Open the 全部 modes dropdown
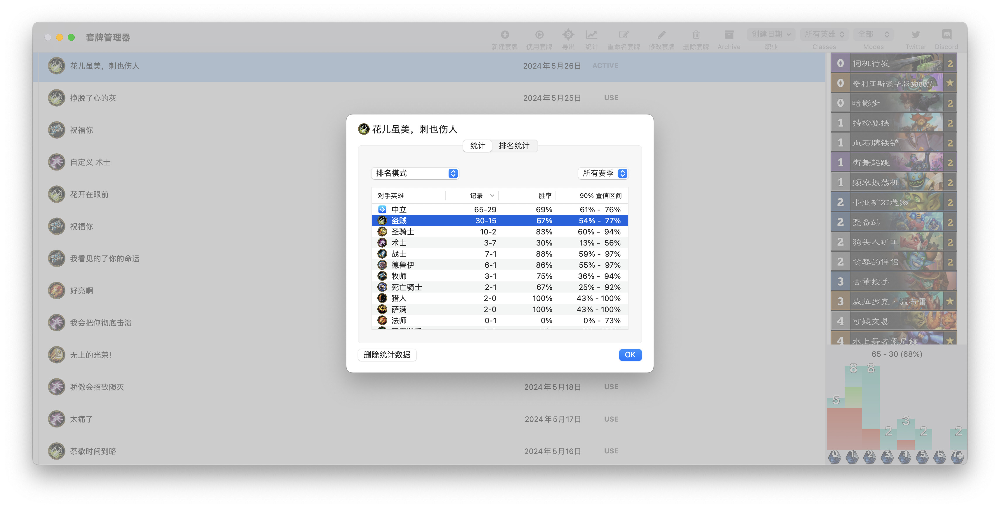 [x=874, y=34]
